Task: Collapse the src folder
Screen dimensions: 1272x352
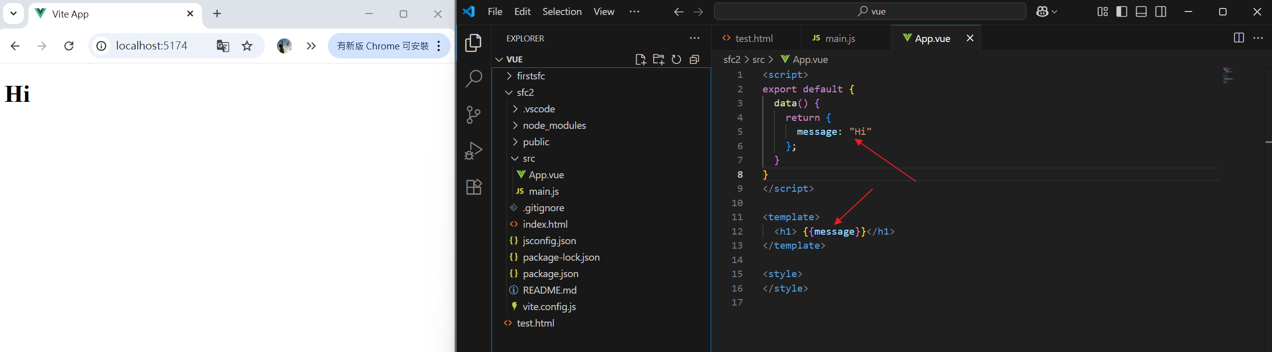Action: pos(528,158)
